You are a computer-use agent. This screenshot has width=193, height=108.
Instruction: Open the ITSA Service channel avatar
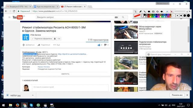click(26, 37)
